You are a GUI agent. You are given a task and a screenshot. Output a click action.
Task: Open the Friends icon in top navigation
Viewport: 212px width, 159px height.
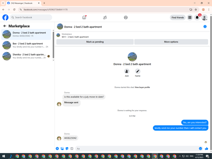105,17
